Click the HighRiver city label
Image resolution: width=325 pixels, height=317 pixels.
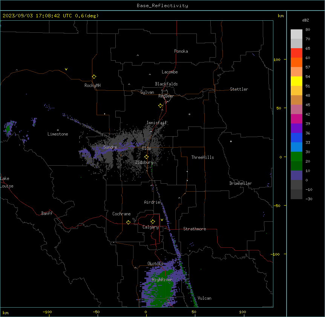162,280
